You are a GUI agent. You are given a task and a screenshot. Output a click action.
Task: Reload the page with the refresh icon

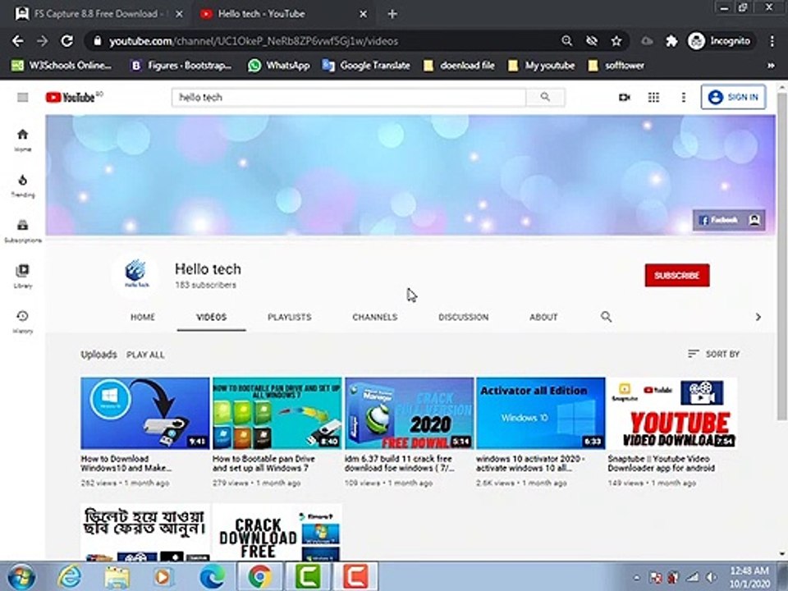[66, 41]
